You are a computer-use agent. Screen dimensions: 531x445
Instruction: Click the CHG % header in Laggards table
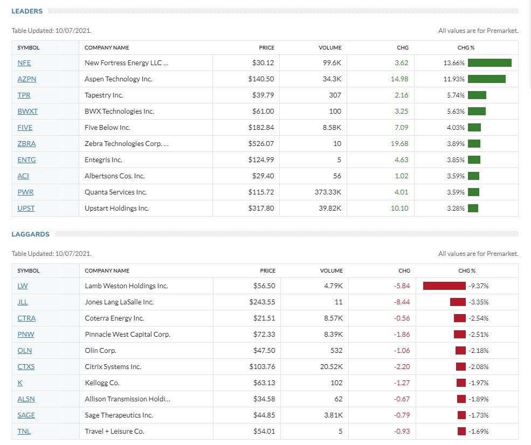click(467, 271)
